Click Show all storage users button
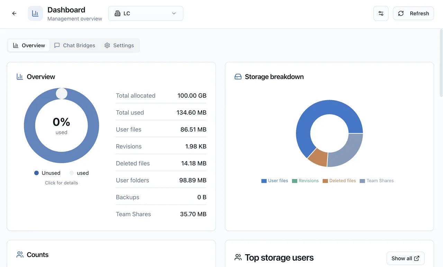Image resolution: width=443 pixels, height=267 pixels. coord(405,258)
